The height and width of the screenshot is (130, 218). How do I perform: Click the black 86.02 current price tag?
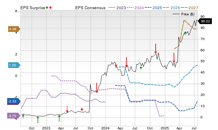205,21
